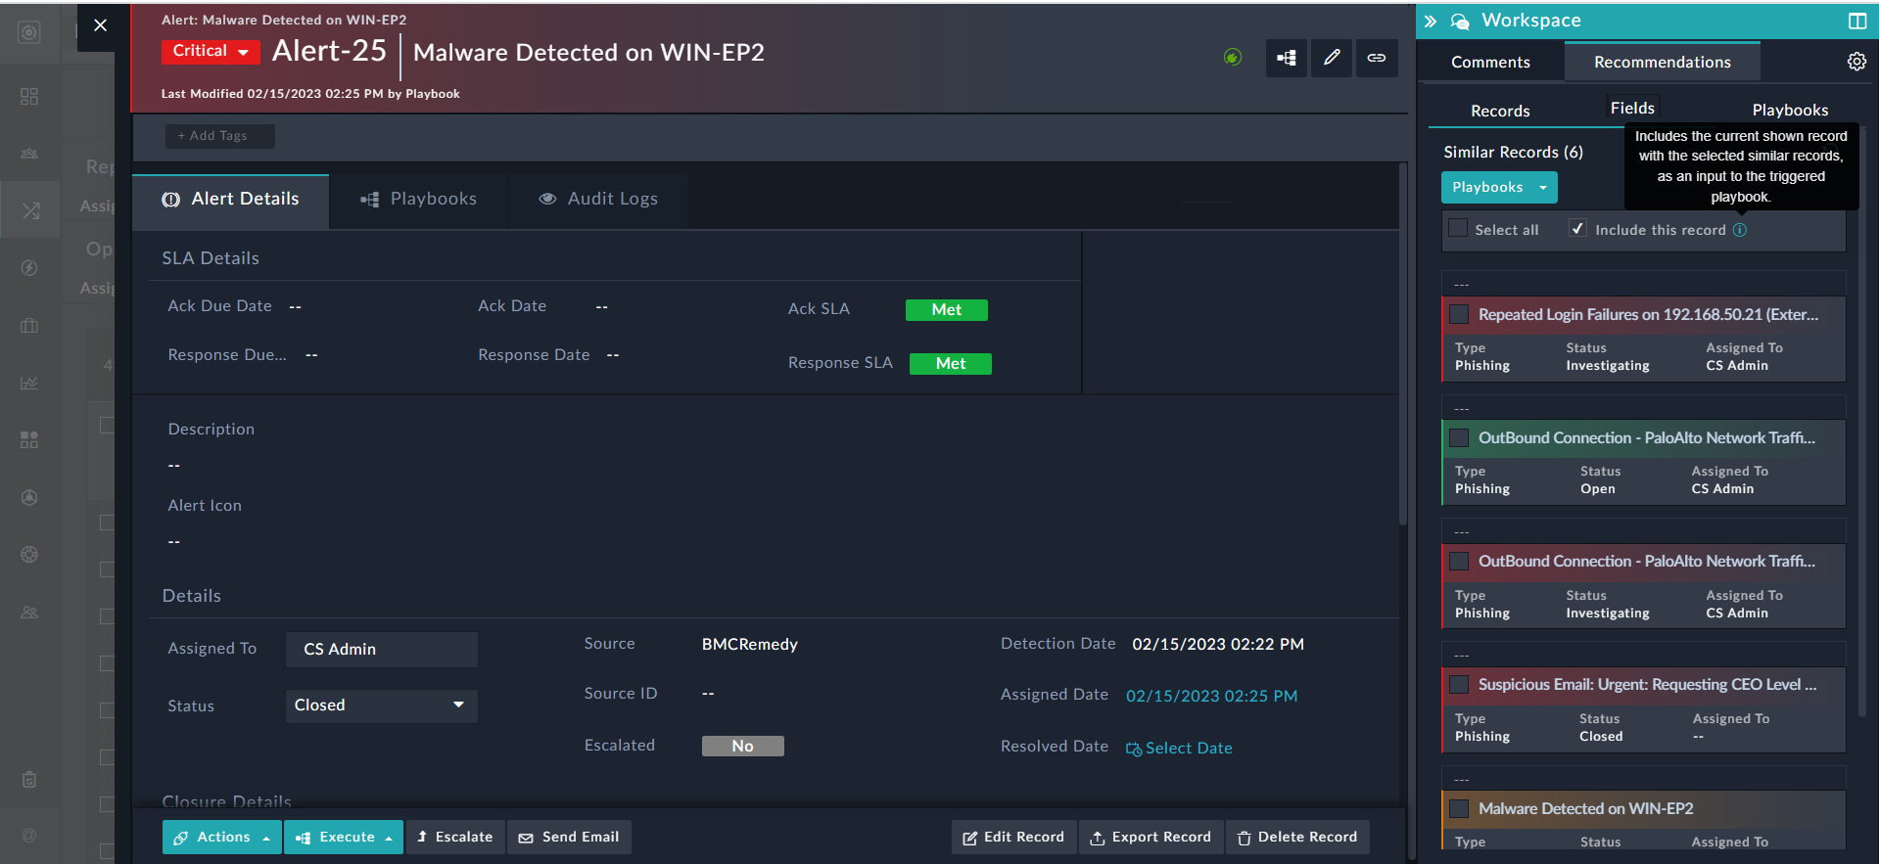The height and width of the screenshot is (864, 1879).
Task: Switch to the Comments tab in Workspace
Action: pyautogui.click(x=1490, y=62)
